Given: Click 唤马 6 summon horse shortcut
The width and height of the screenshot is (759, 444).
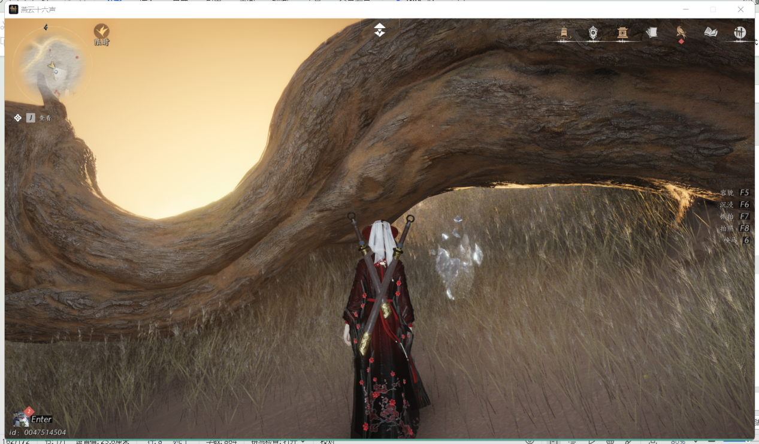Looking at the screenshot, I should (x=736, y=240).
